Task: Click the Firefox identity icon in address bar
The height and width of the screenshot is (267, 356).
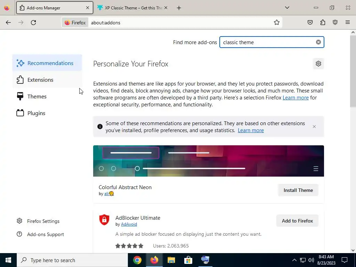Action: point(75,23)
